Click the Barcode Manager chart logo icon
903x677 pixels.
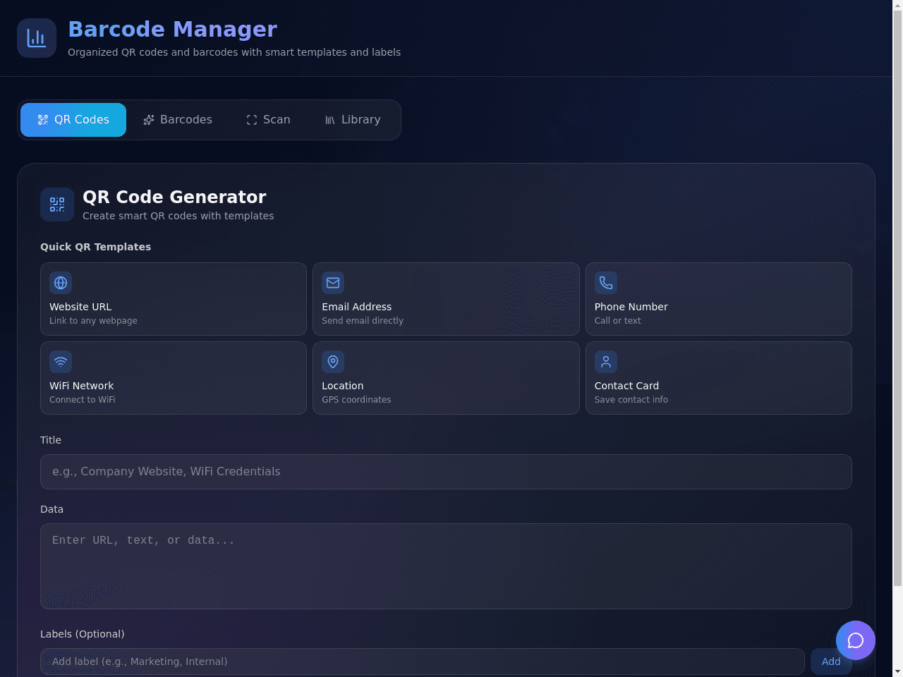[x=37, y=38]
